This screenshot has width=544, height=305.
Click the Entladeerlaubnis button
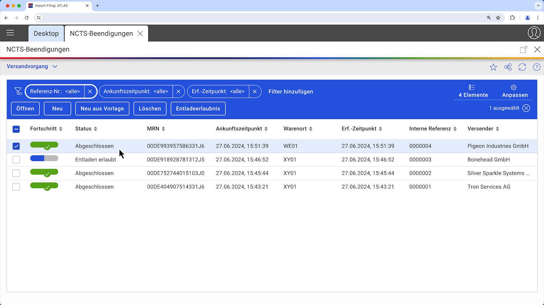(x=198, y=109)
